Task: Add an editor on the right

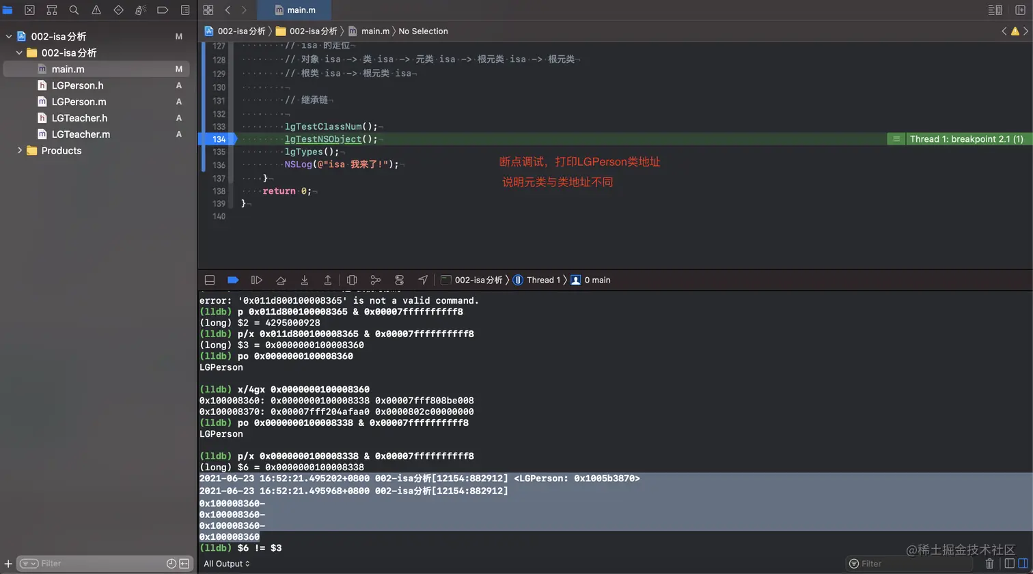Action: point(1020,10)
